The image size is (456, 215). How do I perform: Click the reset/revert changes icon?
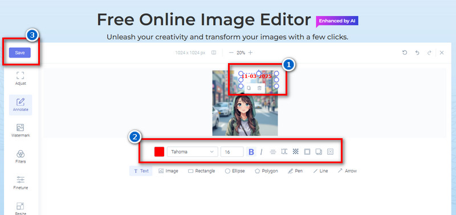(405, 52)
